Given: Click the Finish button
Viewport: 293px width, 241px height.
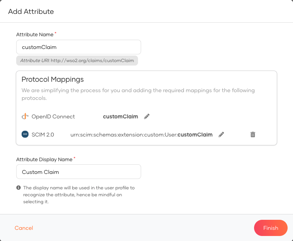Looking at the screenshot, I should click(271, 228).
